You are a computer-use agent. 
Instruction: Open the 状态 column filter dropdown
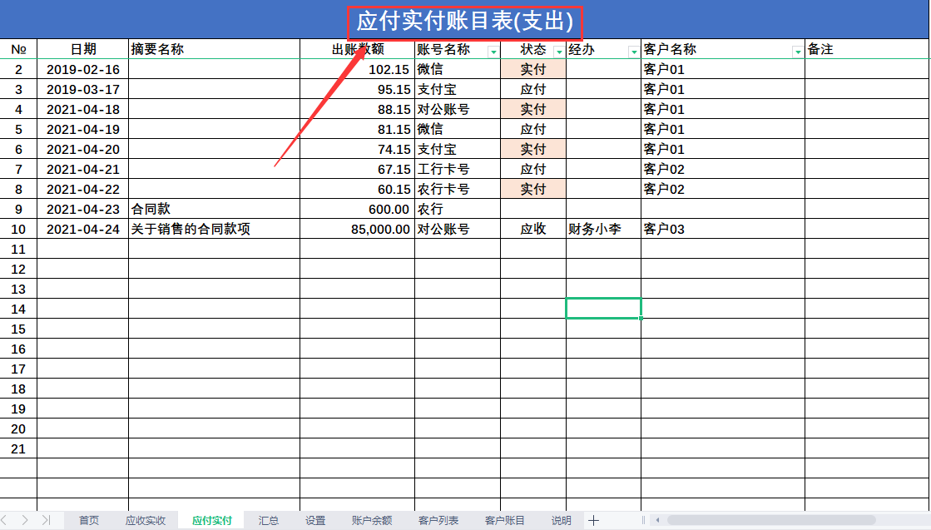coord(559,52)
